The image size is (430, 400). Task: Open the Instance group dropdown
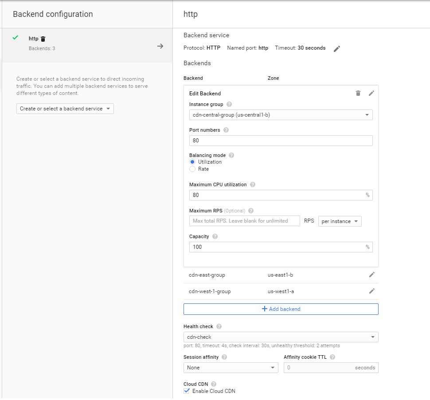(281, 115)
